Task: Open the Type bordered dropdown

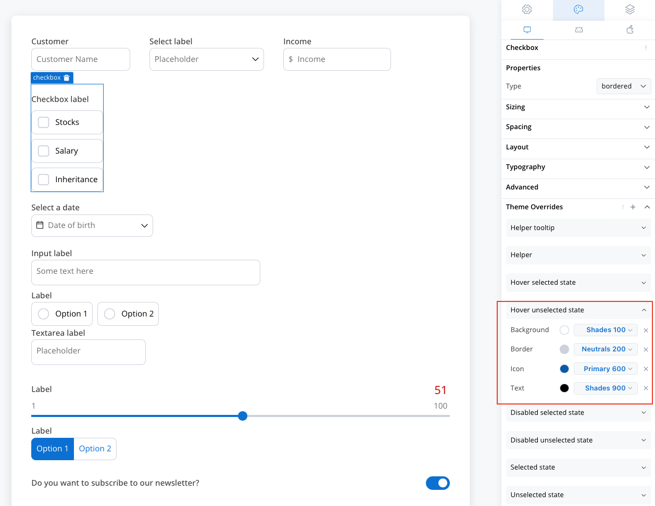Action: [624, 86]
